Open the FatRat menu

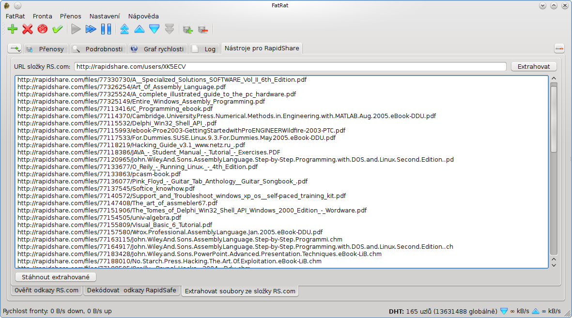pyautogui.click(x=15, y=16)
